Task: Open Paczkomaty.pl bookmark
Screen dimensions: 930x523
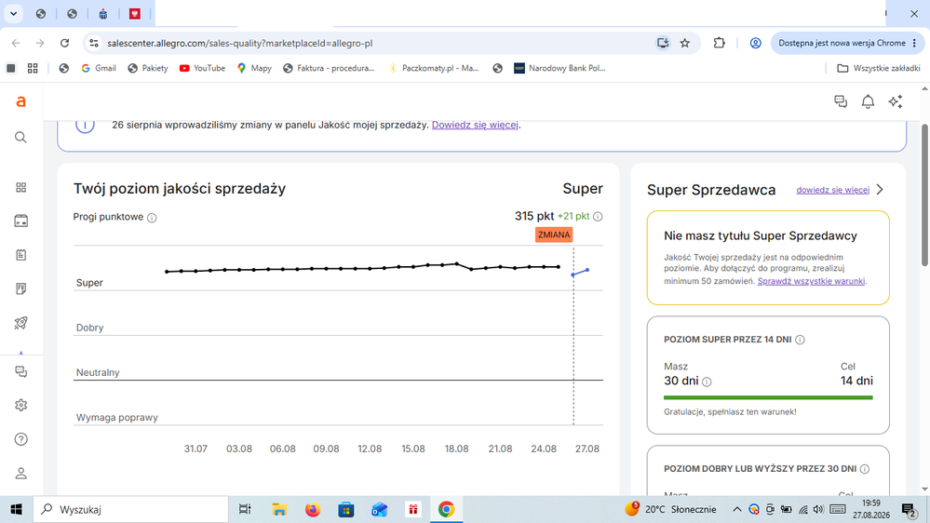Action: [x=433, y=68]
